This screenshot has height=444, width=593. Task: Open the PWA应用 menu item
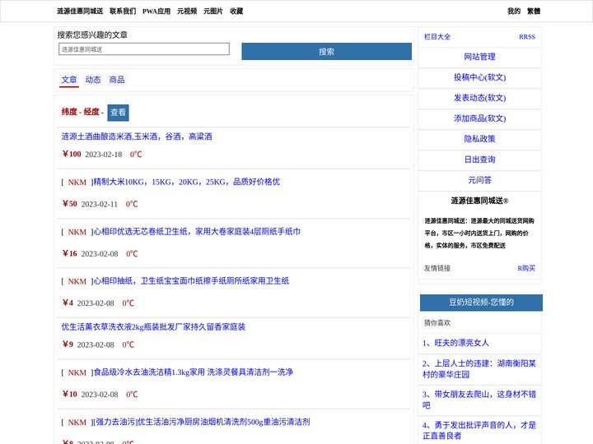pos(156,11)
